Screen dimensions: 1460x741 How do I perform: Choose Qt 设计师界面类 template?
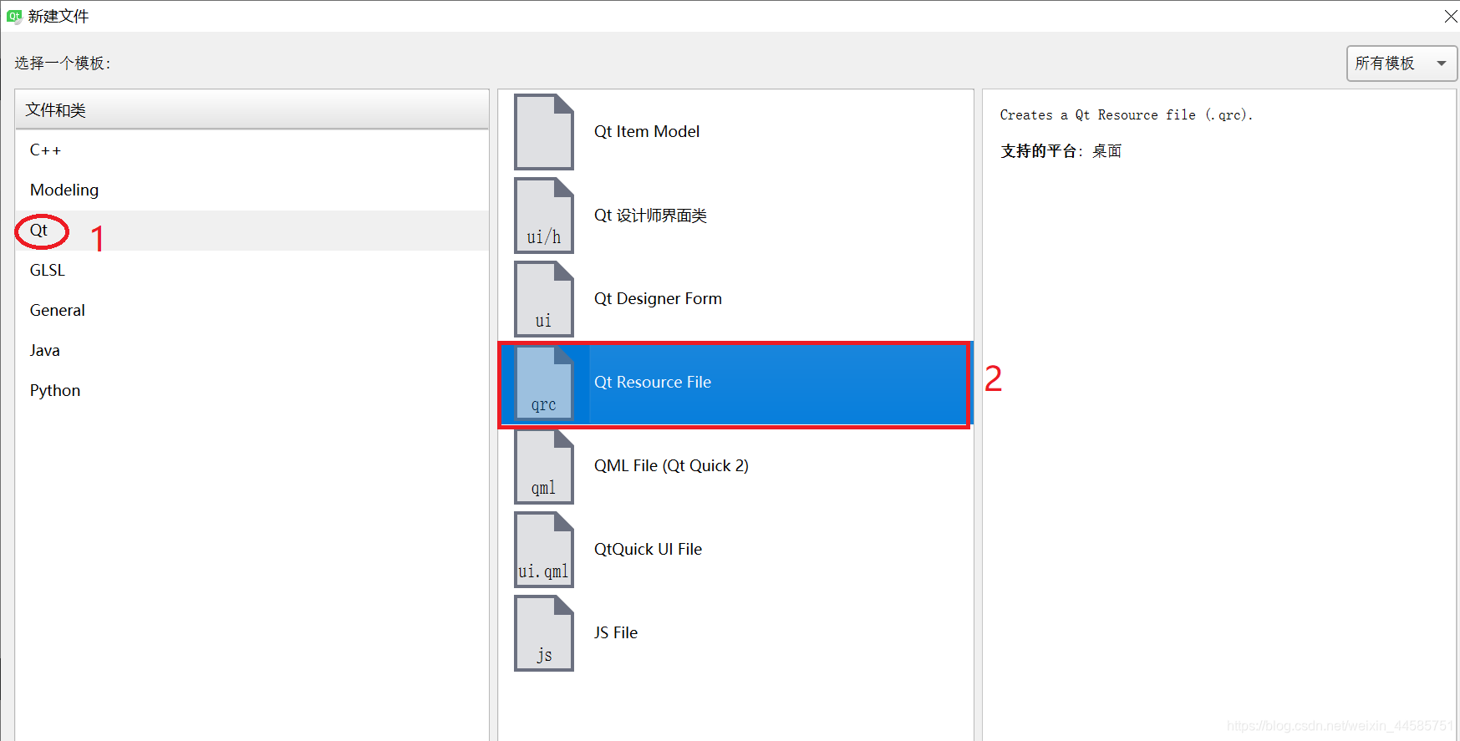point(735,216)
